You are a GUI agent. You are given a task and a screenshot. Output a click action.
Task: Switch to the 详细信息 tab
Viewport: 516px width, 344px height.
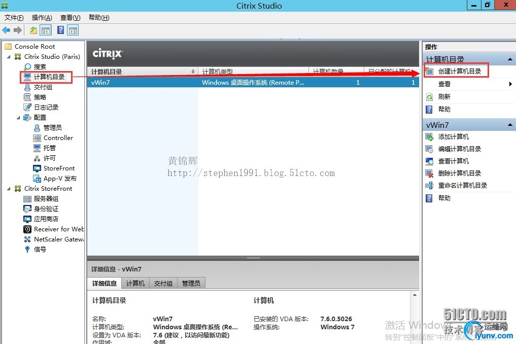[105, 284]
